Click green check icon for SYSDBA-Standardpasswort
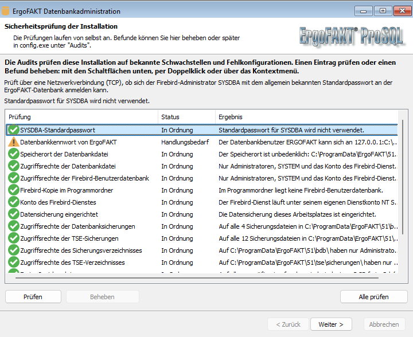413x337 pixels. 13,130
